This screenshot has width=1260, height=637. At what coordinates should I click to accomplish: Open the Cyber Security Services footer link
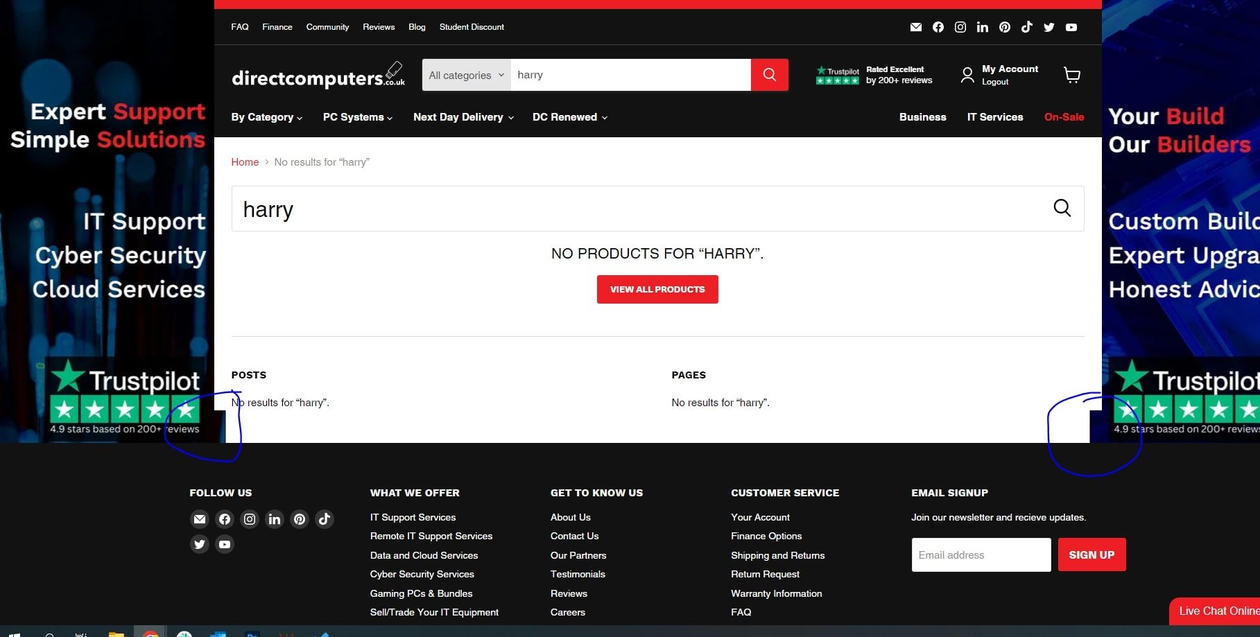coord(422,574)
